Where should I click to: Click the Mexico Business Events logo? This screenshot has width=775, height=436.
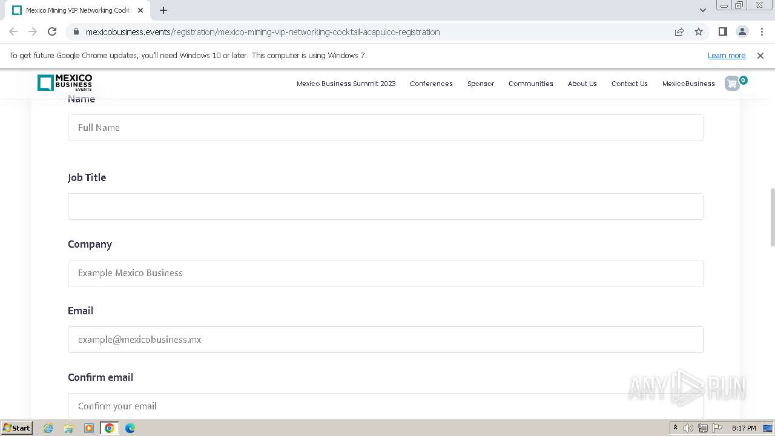pyautogui.click(x=65, y=83)
